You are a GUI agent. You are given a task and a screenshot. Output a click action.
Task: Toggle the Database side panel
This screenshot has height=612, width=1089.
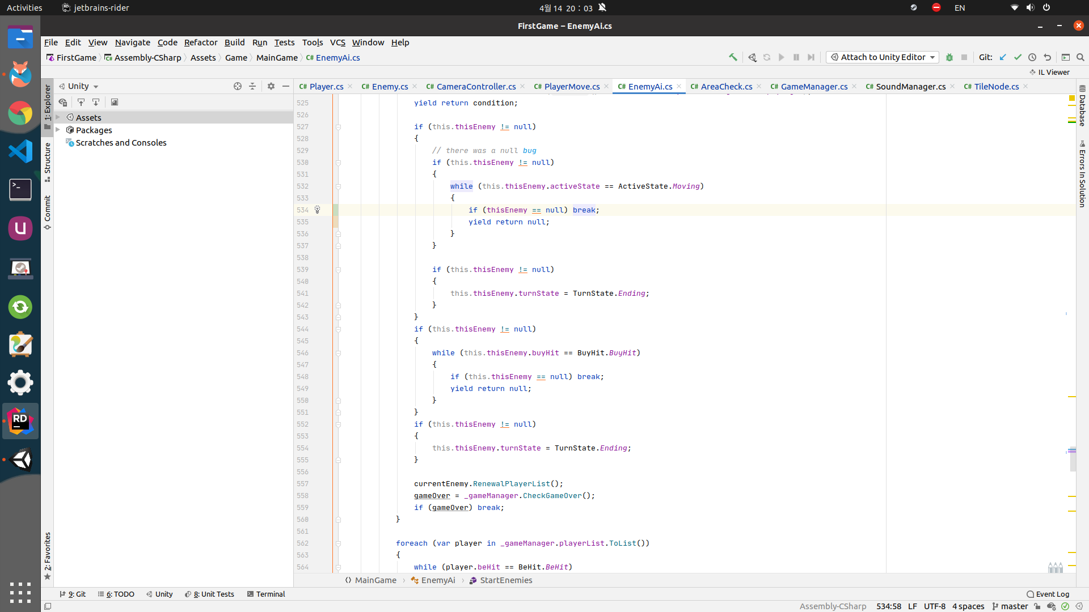click(x=1082, y=106)
